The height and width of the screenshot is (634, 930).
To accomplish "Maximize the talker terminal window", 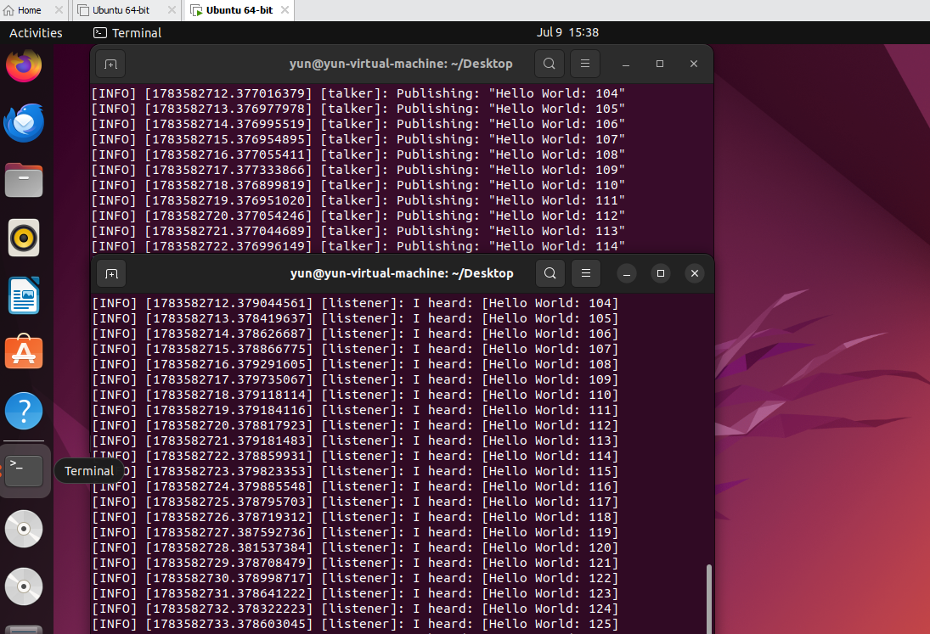I will point(660,64).
